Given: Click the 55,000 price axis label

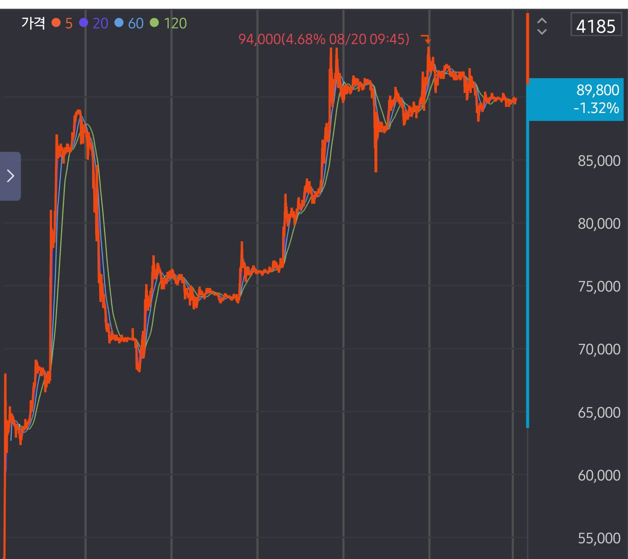Looking at the screenshot, I should [x=599, y=538].
